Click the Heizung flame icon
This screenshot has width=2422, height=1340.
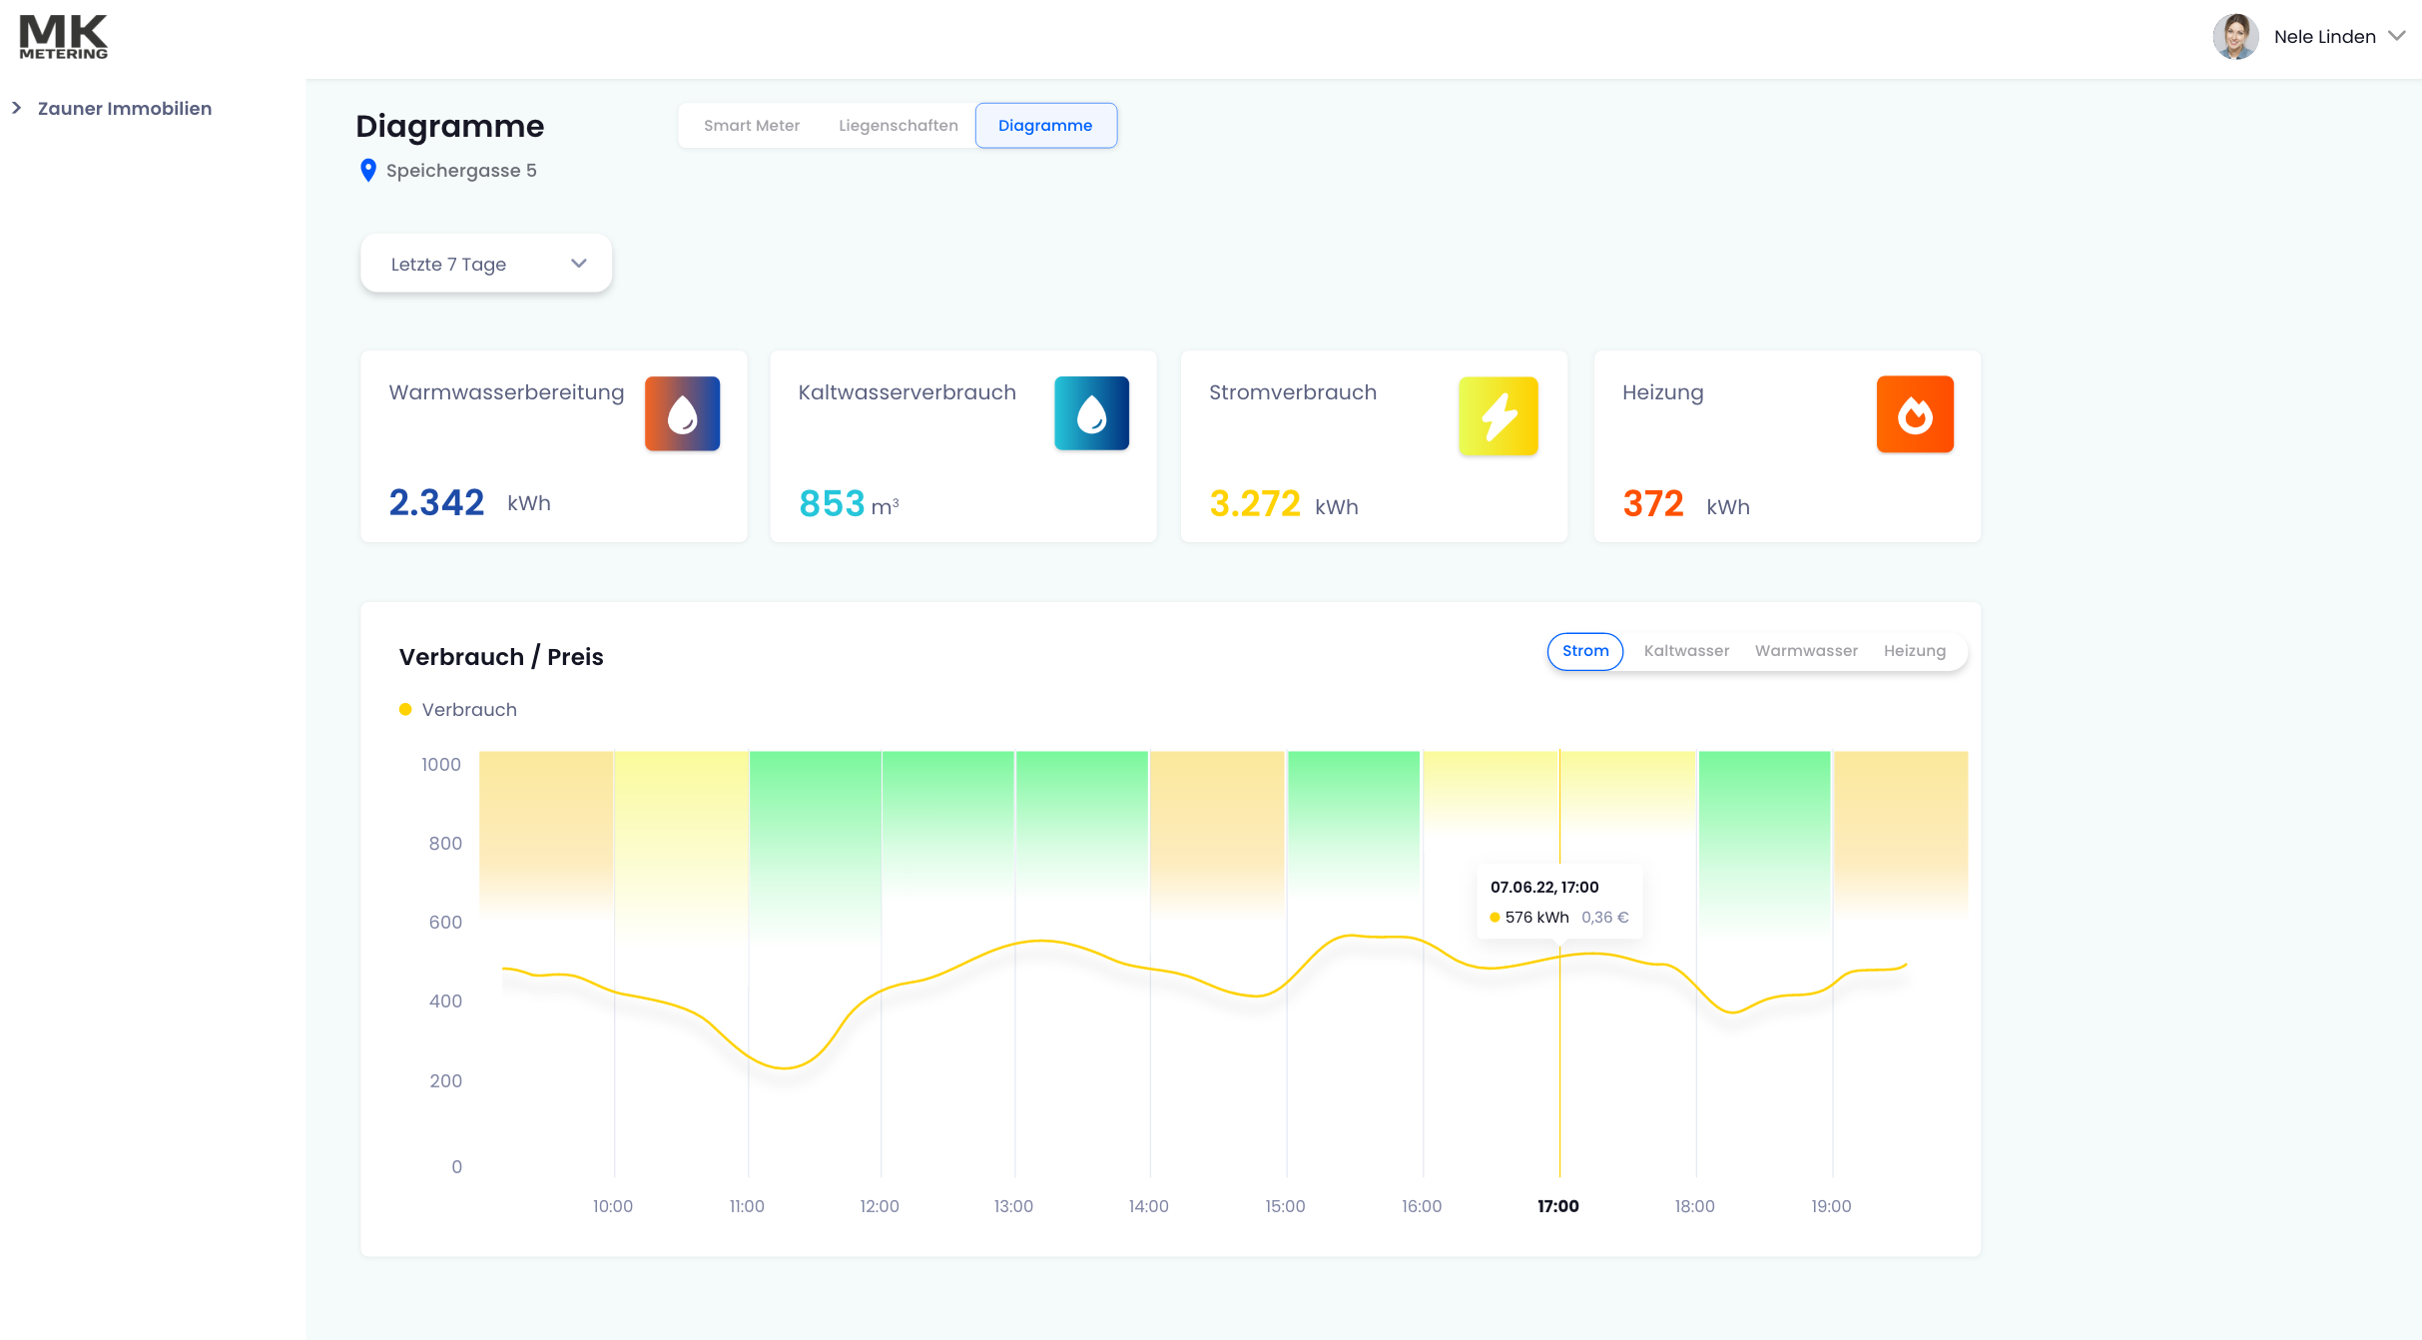pyautogui.click(x=1914, y=414)
